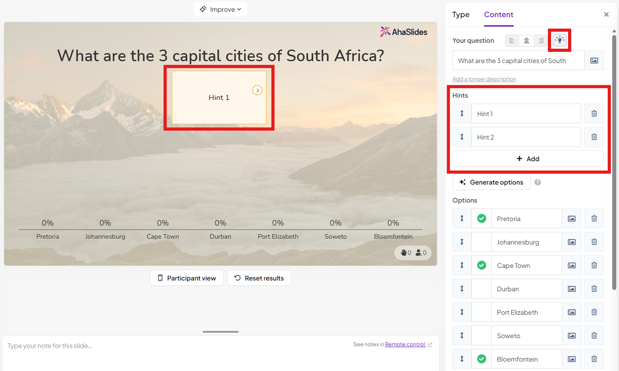Click the right panel vertical scrollbar
This screenshot has width=619, height=371.
pos(614,162)
